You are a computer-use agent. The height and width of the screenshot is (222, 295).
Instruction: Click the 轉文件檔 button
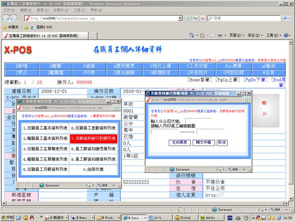point(202,143)
